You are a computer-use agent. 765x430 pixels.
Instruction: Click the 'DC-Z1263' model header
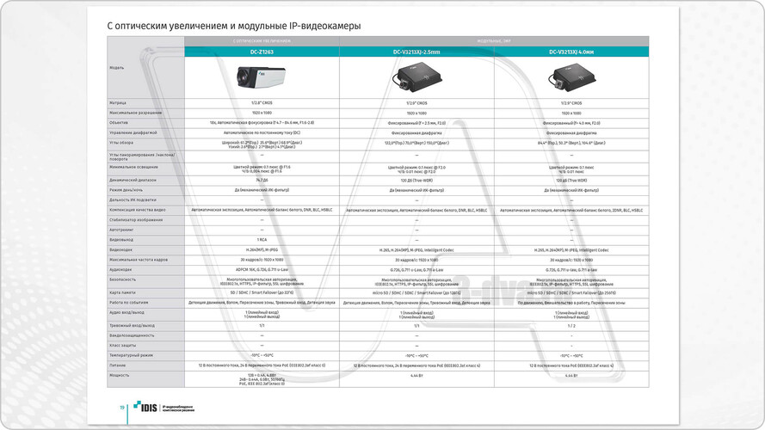262,52
